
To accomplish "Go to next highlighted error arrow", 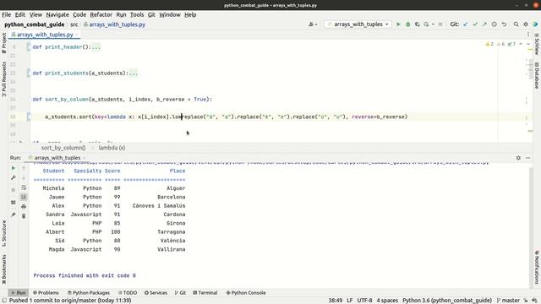I will [x=527, y=44].
